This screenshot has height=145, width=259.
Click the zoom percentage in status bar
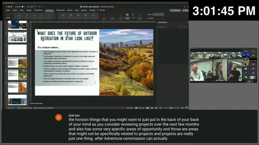tap(182, 108)
